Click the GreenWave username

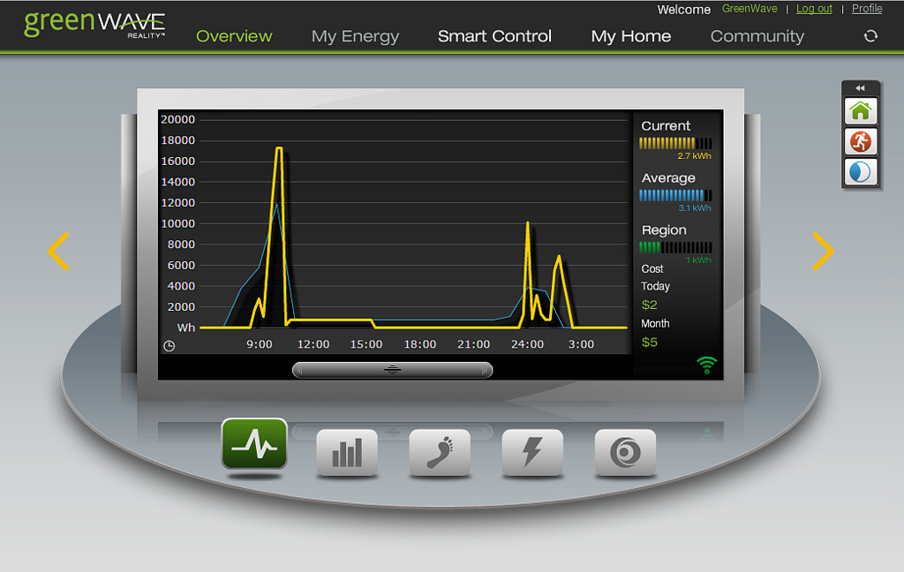750,9
